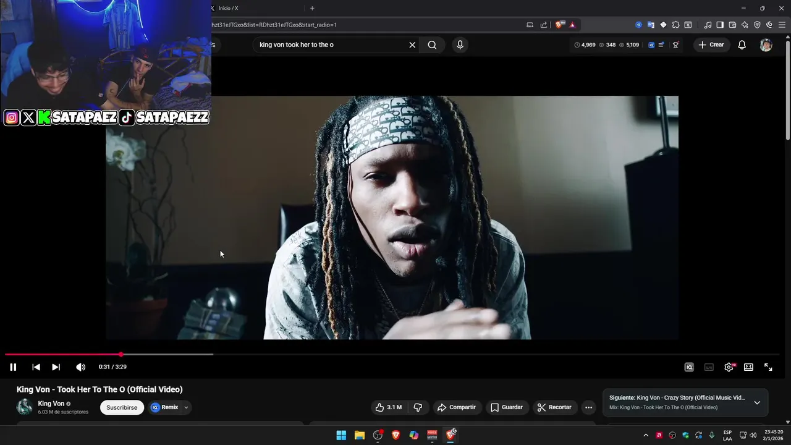791x445 pixels.
Task: Open Brave VPN shield icon
Action: coord(757,25)
